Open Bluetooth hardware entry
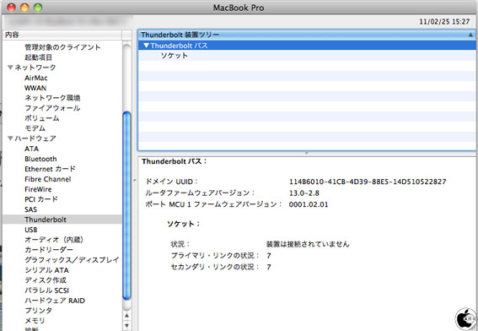The height and width of the screenshot is (331, 478). pyautogui.click(x=40, y=159)
